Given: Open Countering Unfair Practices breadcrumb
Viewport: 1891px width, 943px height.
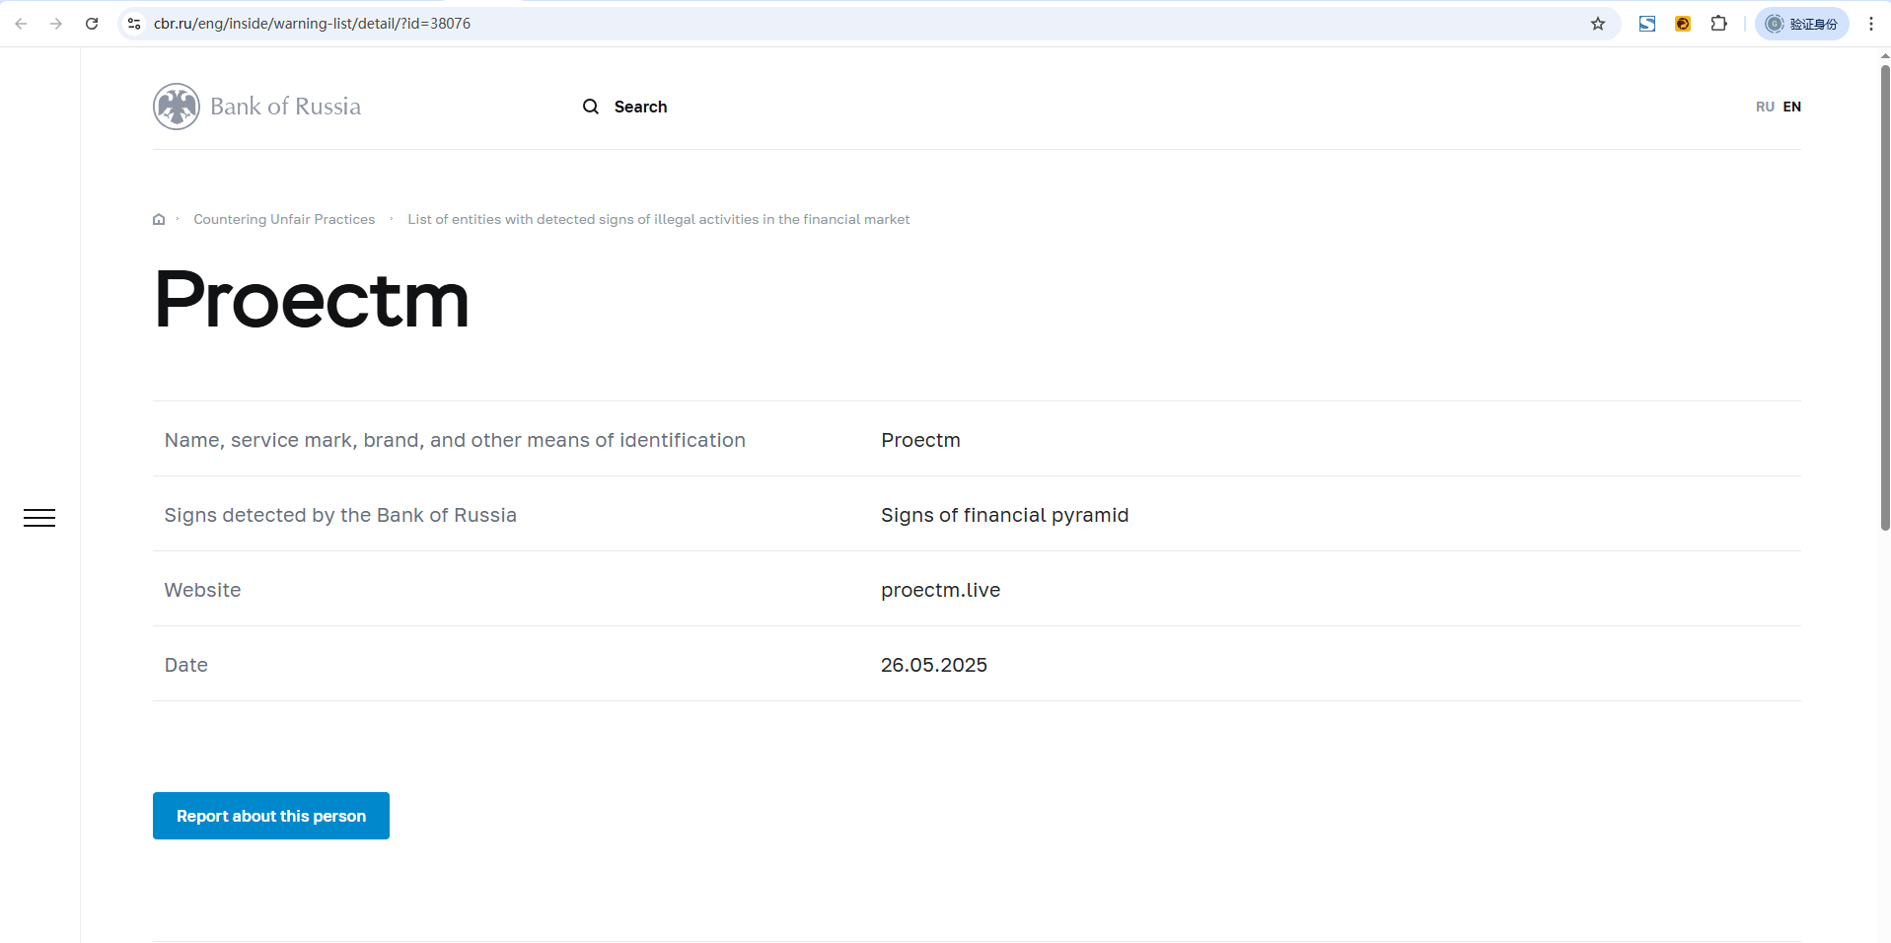Looking at the screenshot, I should click(284, 219).
